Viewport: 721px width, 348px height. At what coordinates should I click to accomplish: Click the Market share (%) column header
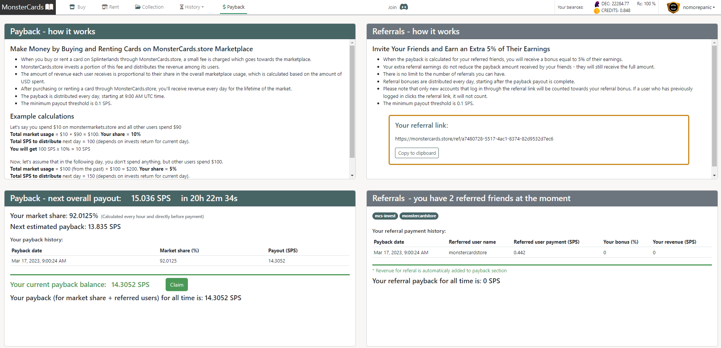click(179, 250)
